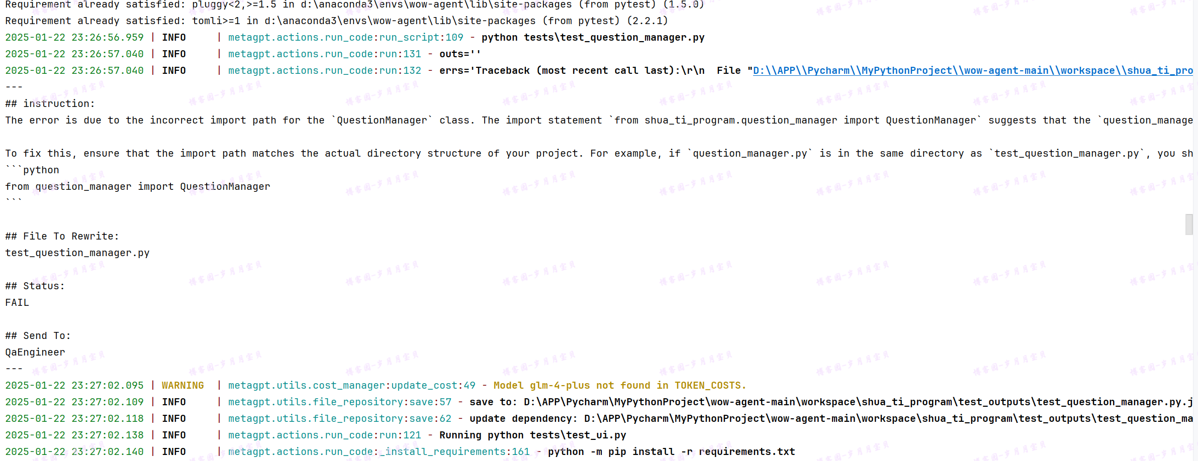Select the 'QaEngineer' recipient text
The width and height of the screenshot is (1198, 461).
(35, 353)
